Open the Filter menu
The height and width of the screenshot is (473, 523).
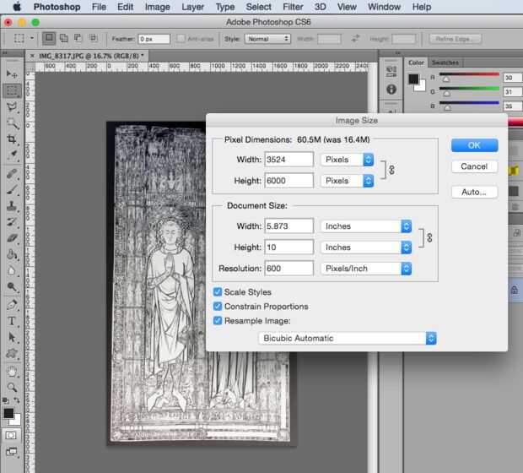(293, 7)
